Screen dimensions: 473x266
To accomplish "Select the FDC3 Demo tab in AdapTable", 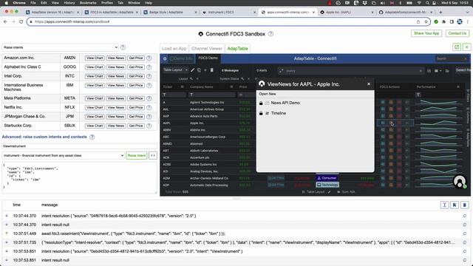I will pos(208,58).
